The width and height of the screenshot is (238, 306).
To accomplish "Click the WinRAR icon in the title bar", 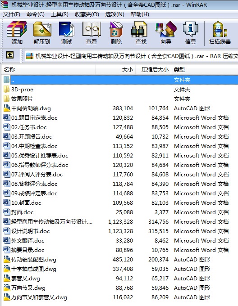I will (x=5, y=4).
